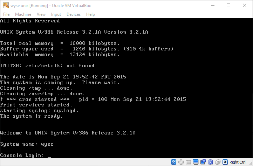Open the Machine menu

(x=23, y=14)
